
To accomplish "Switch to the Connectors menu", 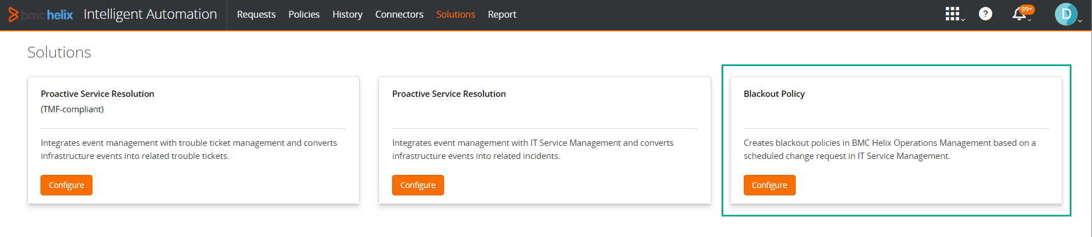I will pyautogui.click(x=399, y=14).
